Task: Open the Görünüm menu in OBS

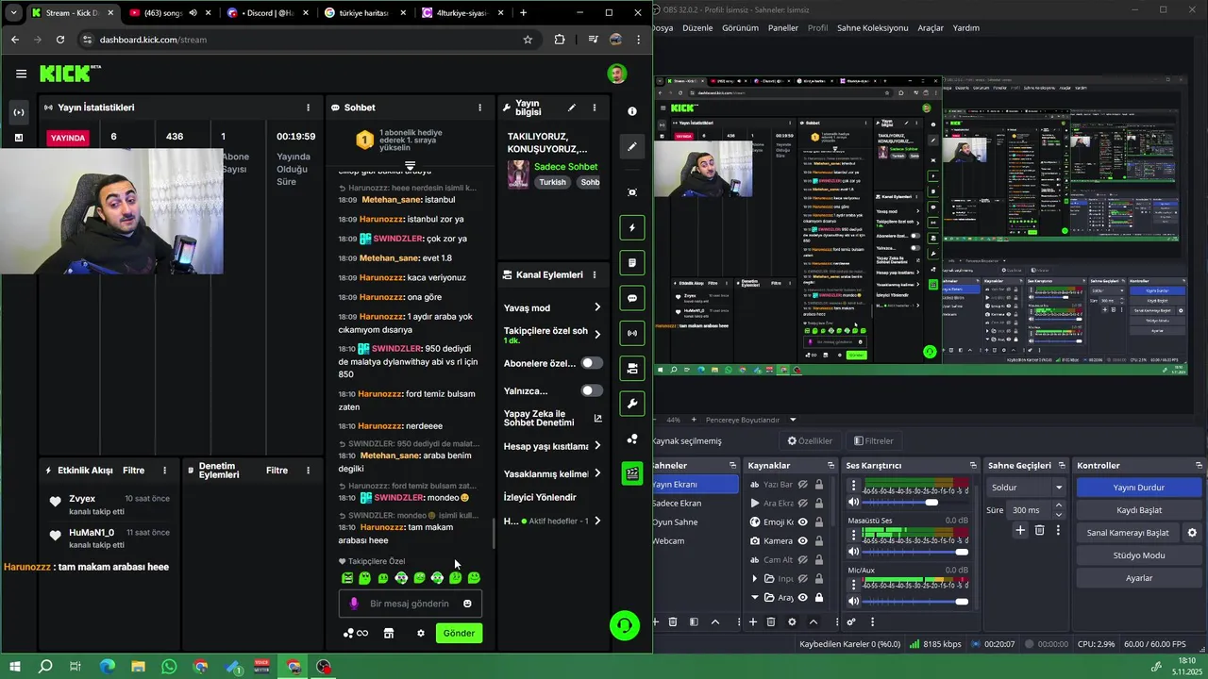Action: [740, 28]
